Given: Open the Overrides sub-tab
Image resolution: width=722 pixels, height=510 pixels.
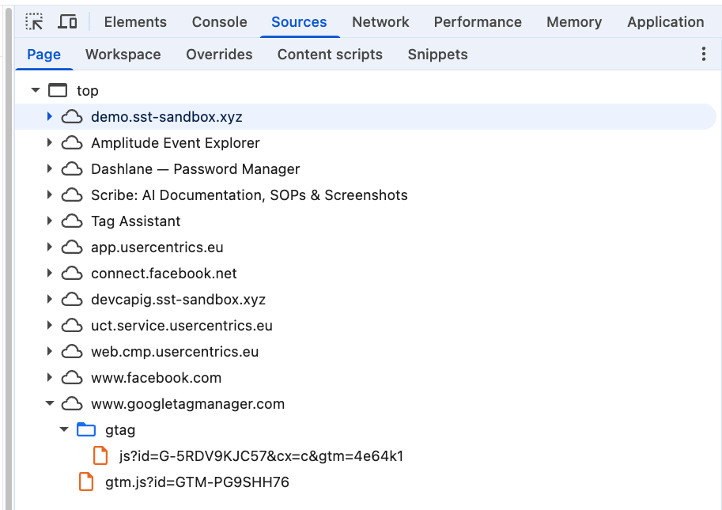Looking at the screenshot, I should coord(219,55).
